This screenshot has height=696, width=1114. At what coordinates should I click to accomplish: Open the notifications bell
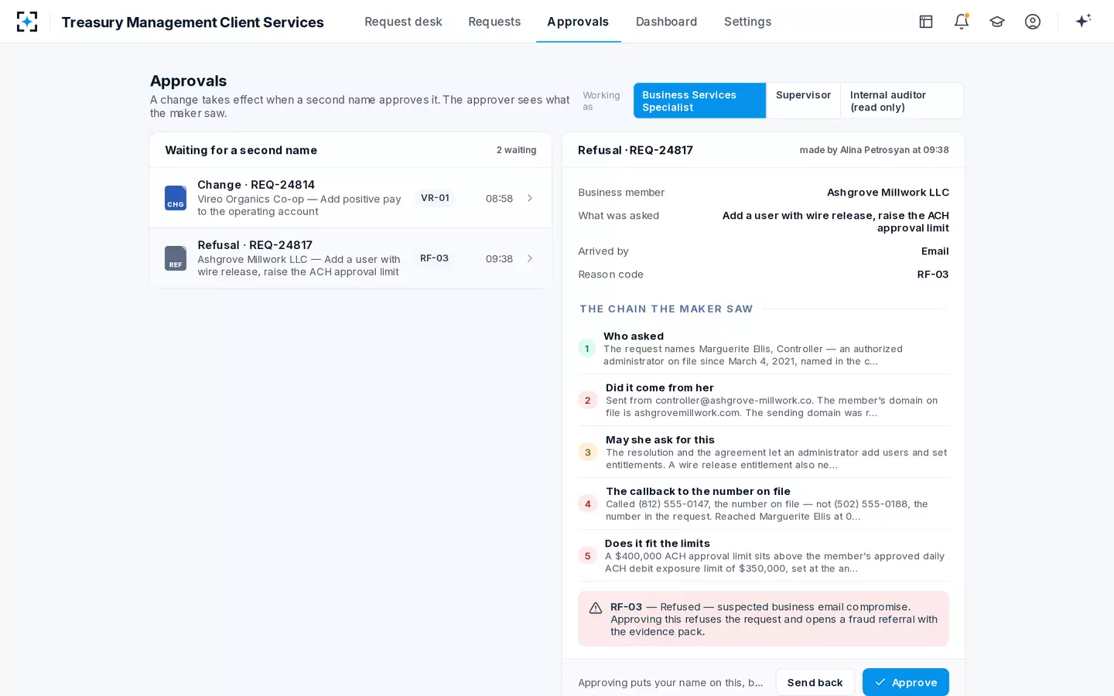pos(962,22)
